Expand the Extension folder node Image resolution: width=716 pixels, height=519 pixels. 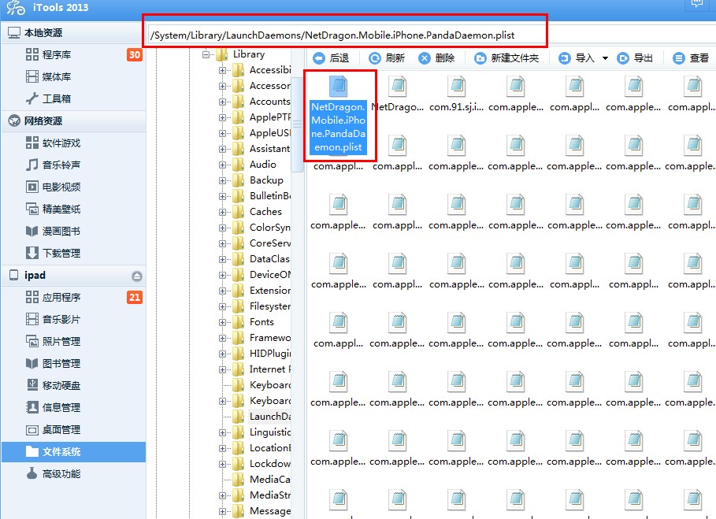coord(222,291)
